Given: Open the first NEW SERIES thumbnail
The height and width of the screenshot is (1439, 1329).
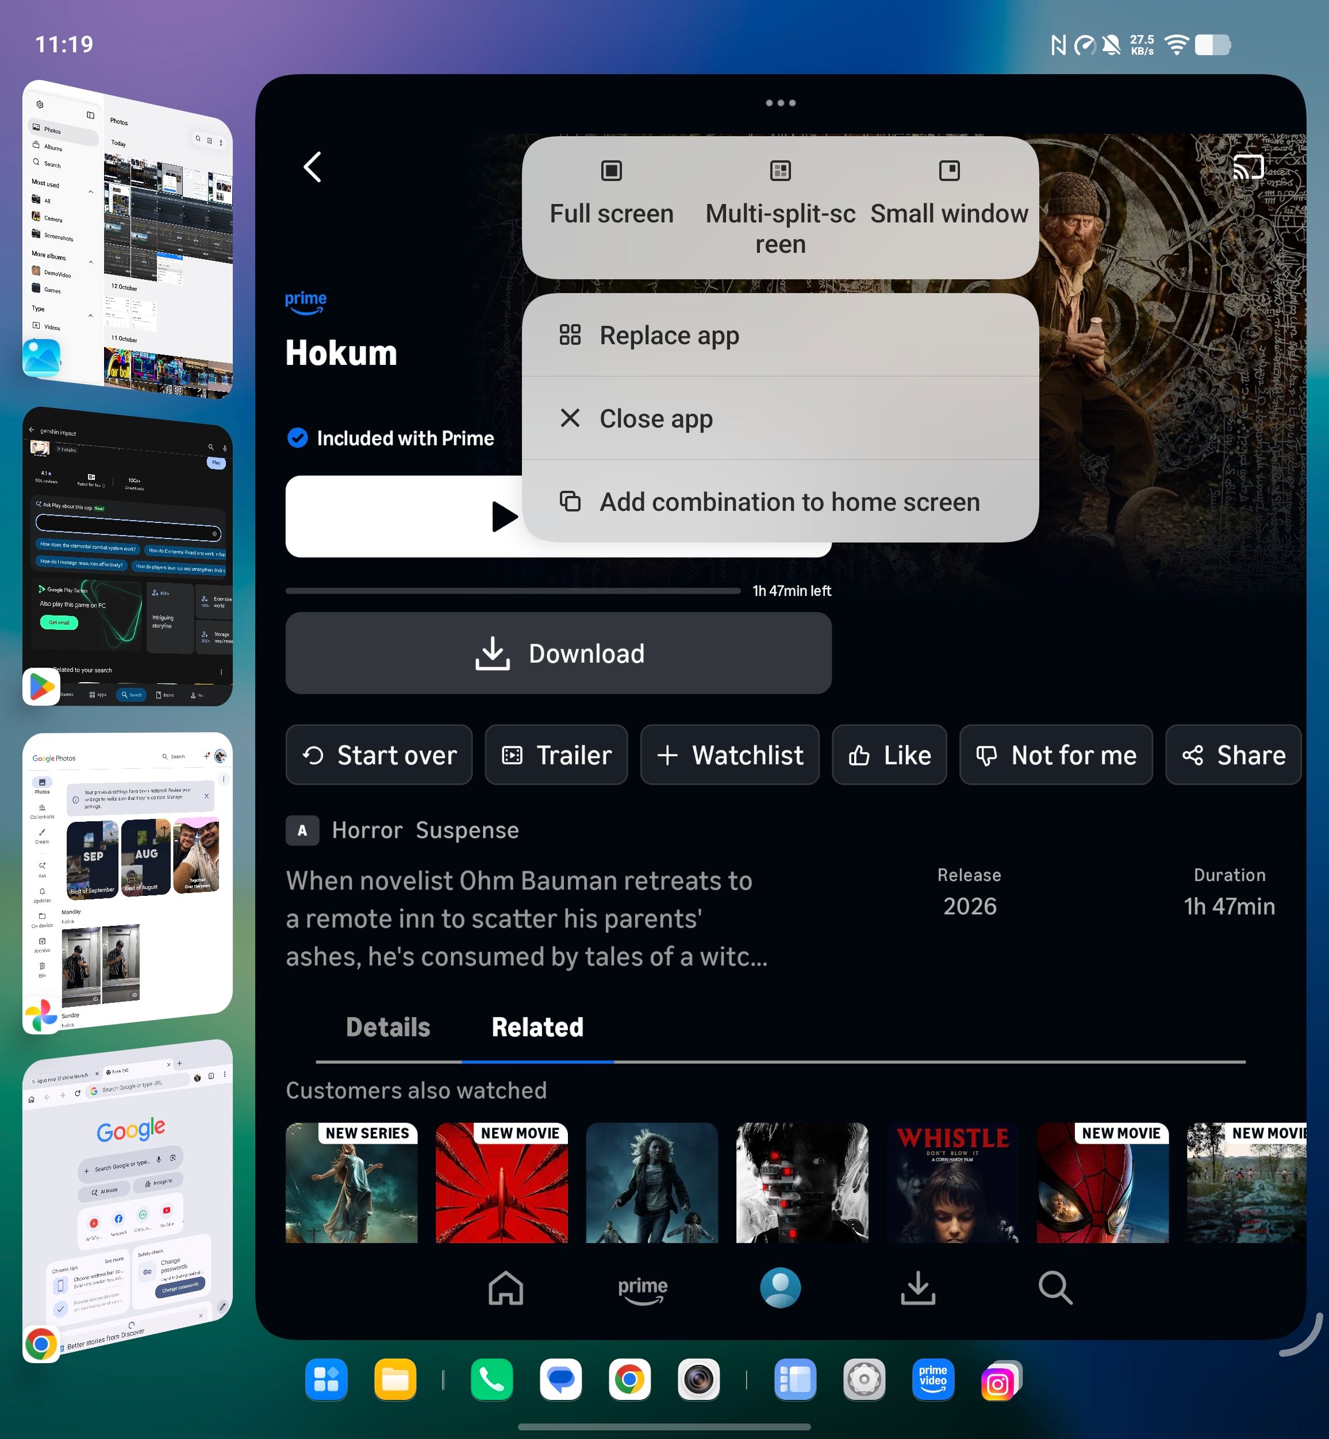Looking at the screenshot, I should tap(352, 1182).
